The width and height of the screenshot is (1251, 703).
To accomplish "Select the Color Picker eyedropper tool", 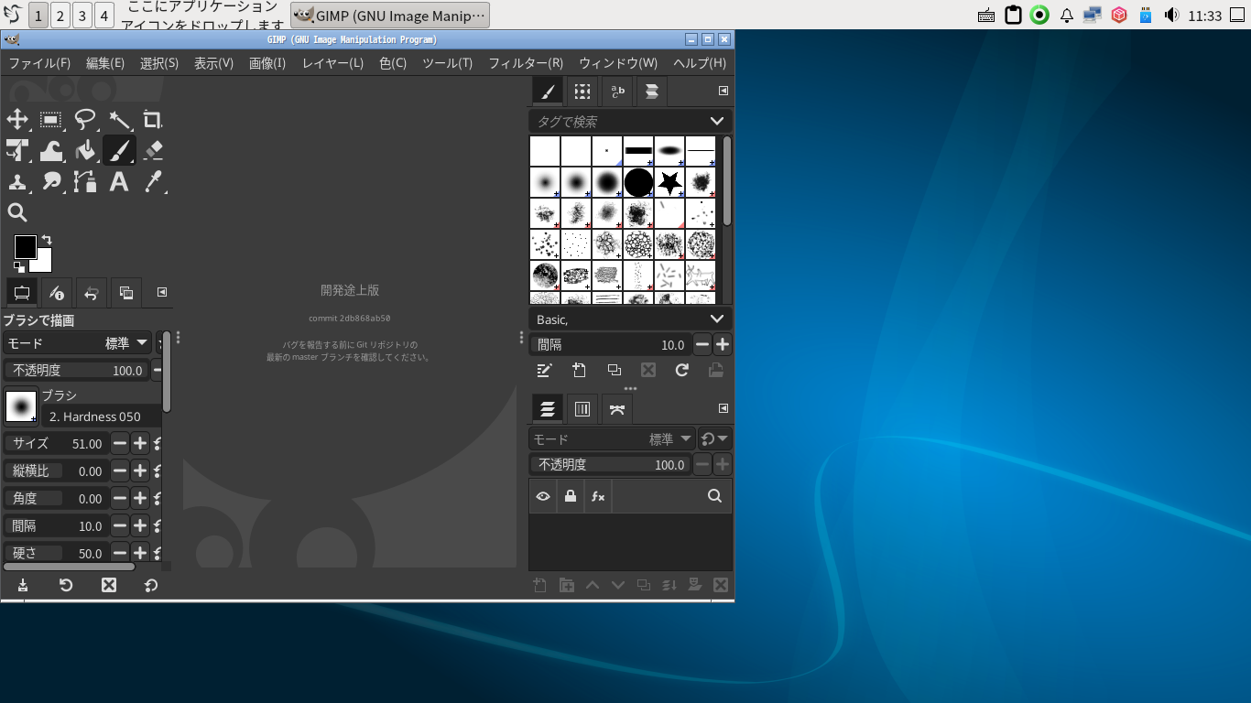I will click(153, 181).
